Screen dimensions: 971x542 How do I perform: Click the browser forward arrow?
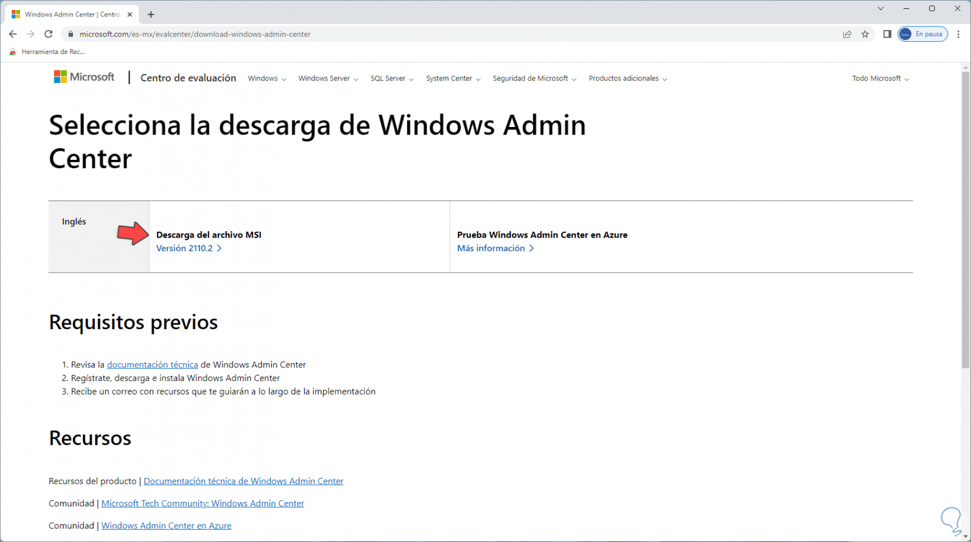pyautogui.click(x=31, y=34)
